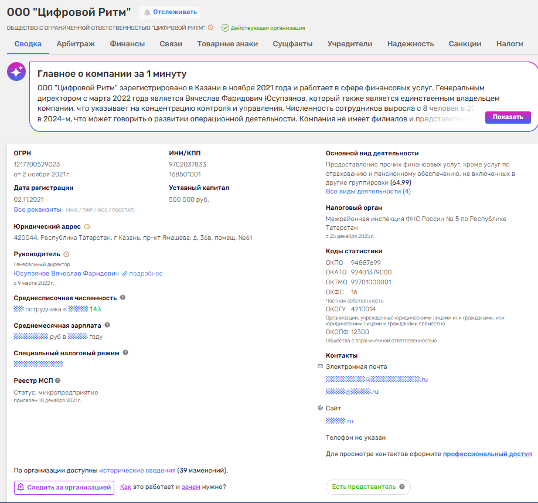538x503 pixels.
Task: Click the ОКОПФ code 12300
Action: point(360,332)
